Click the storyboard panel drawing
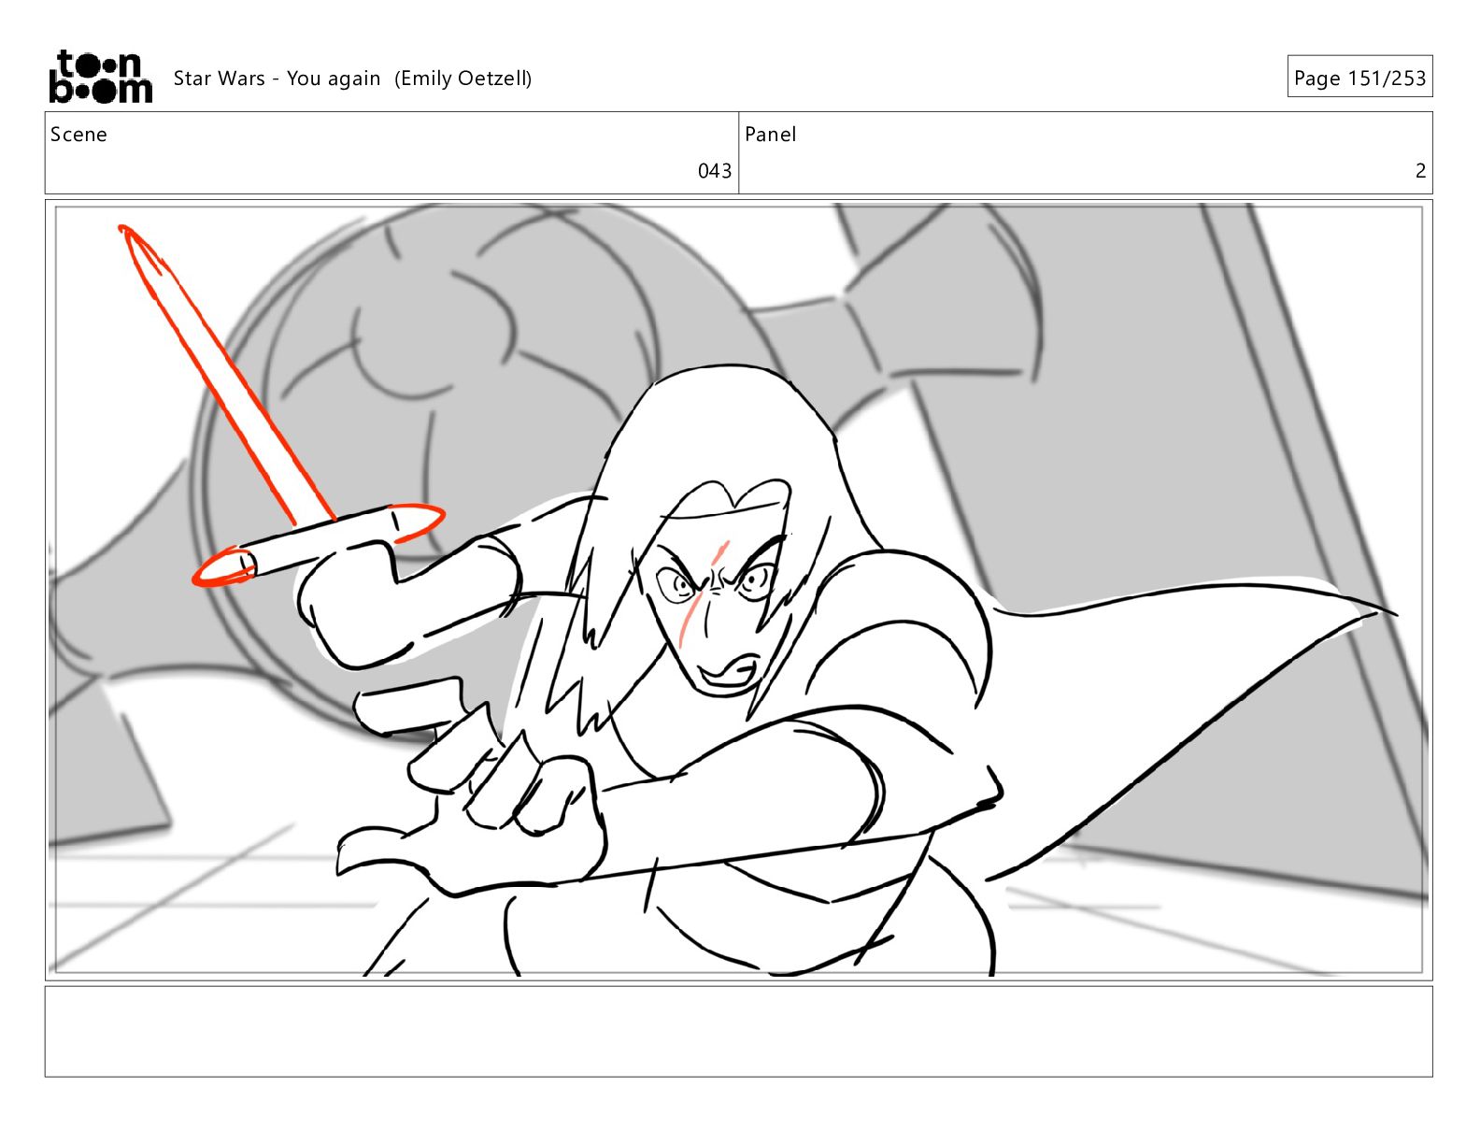Image resolution: width=1480 pixels, height=1144 pixels. (739, 591)
